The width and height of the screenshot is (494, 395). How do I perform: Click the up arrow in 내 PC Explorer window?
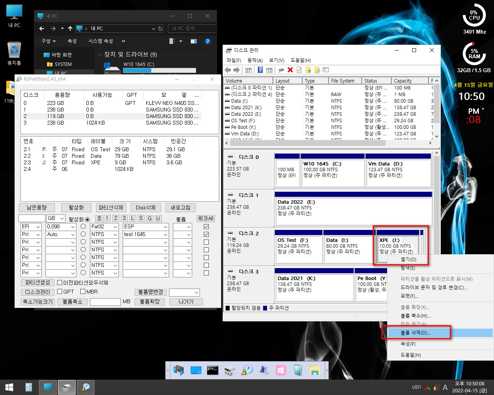pos(70,29)
